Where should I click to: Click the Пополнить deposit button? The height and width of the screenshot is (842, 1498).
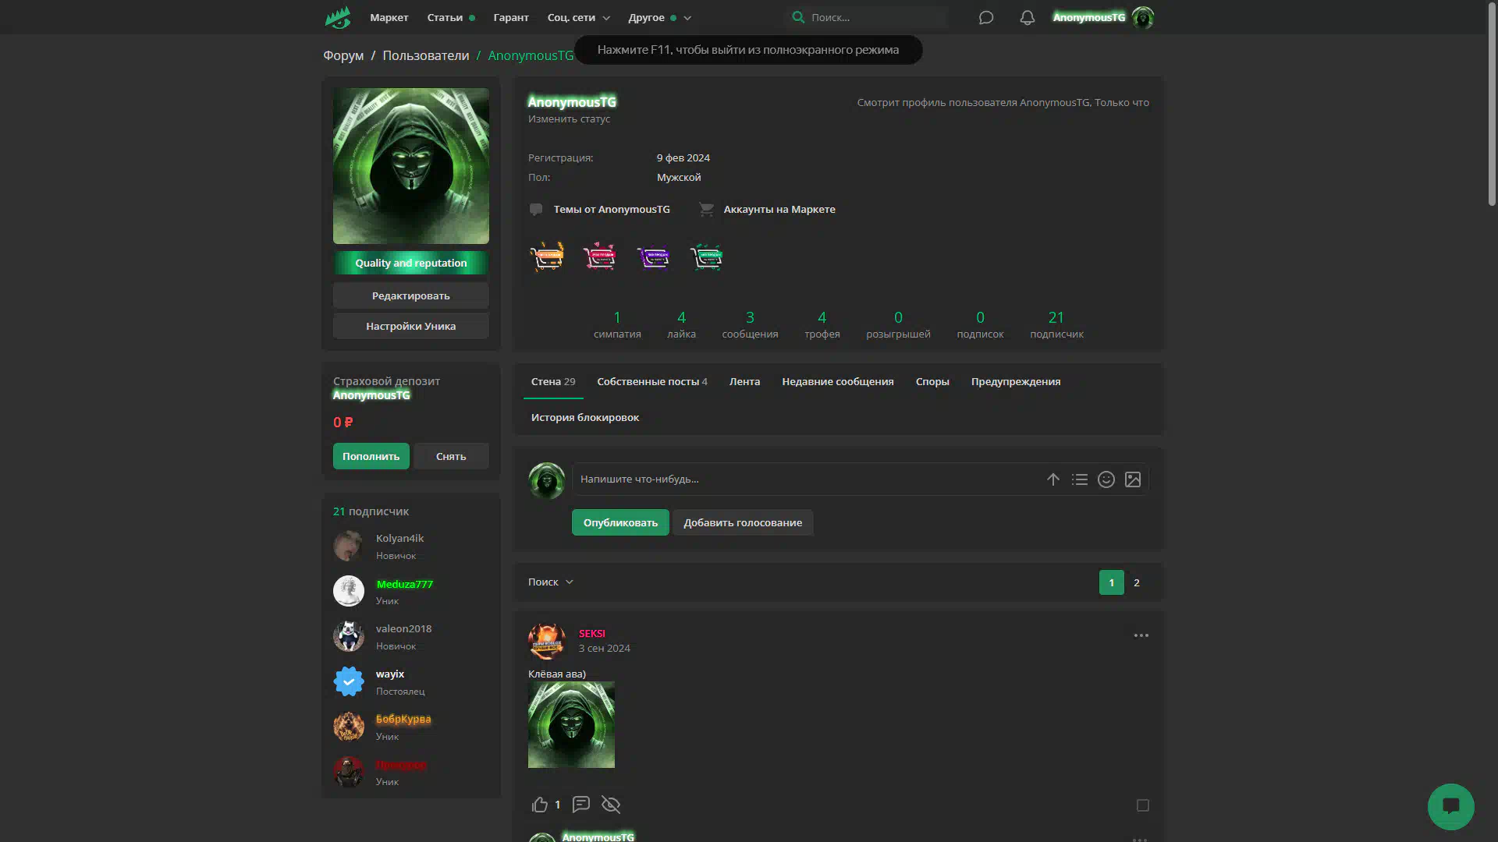tap(371, 456)
